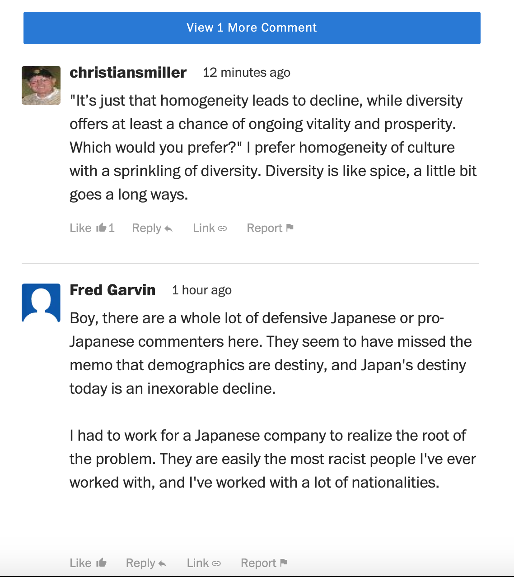Like christiansmiller's comment via thumbs-up icon
This screenshot has width=514, height=577.
coord(101,228)
